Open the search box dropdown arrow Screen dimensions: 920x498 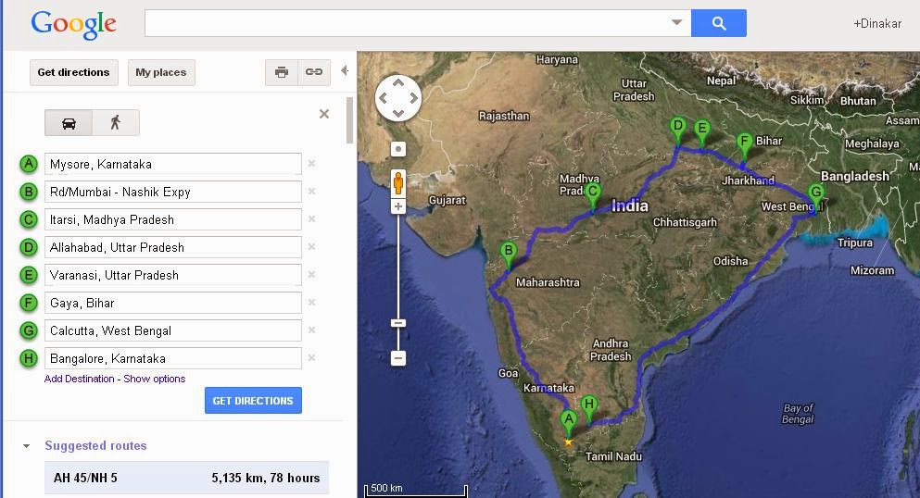(676, 22)
